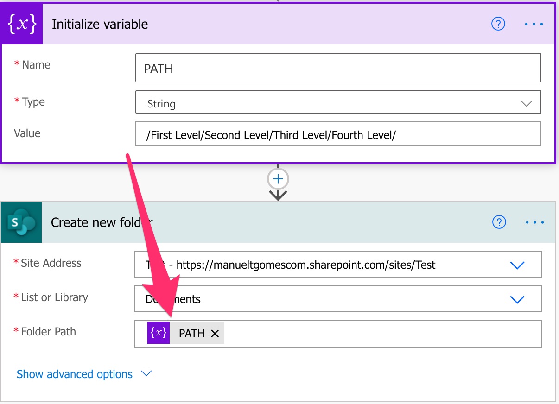559x404 pixels.
Task: Open the Create new folder more options menu
Action: pyautogui.click(x=534, y=222)
